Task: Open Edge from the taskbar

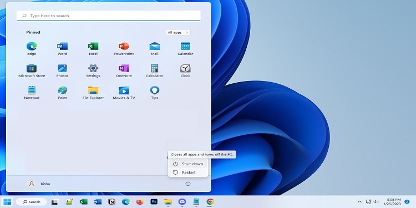Action: point(126,202)
